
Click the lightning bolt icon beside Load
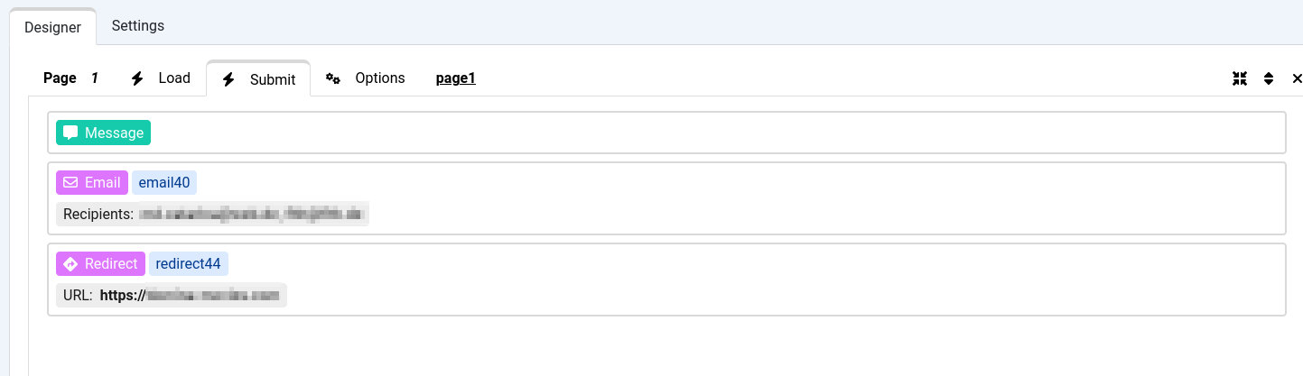coord(137,78)
